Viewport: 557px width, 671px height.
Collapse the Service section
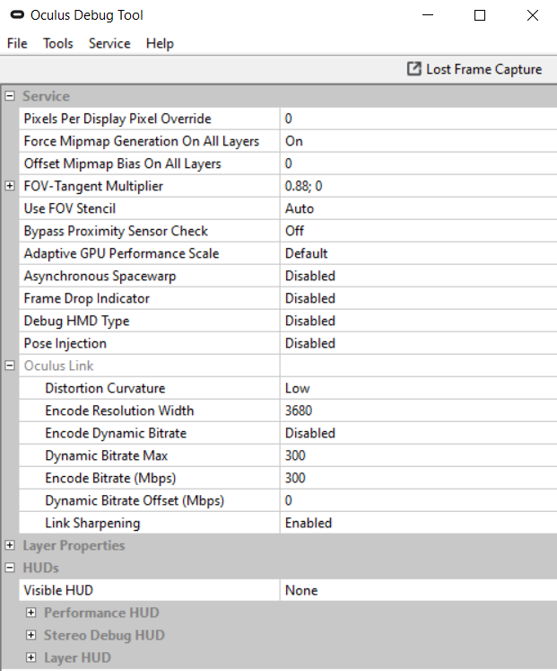tap(9, 96)
